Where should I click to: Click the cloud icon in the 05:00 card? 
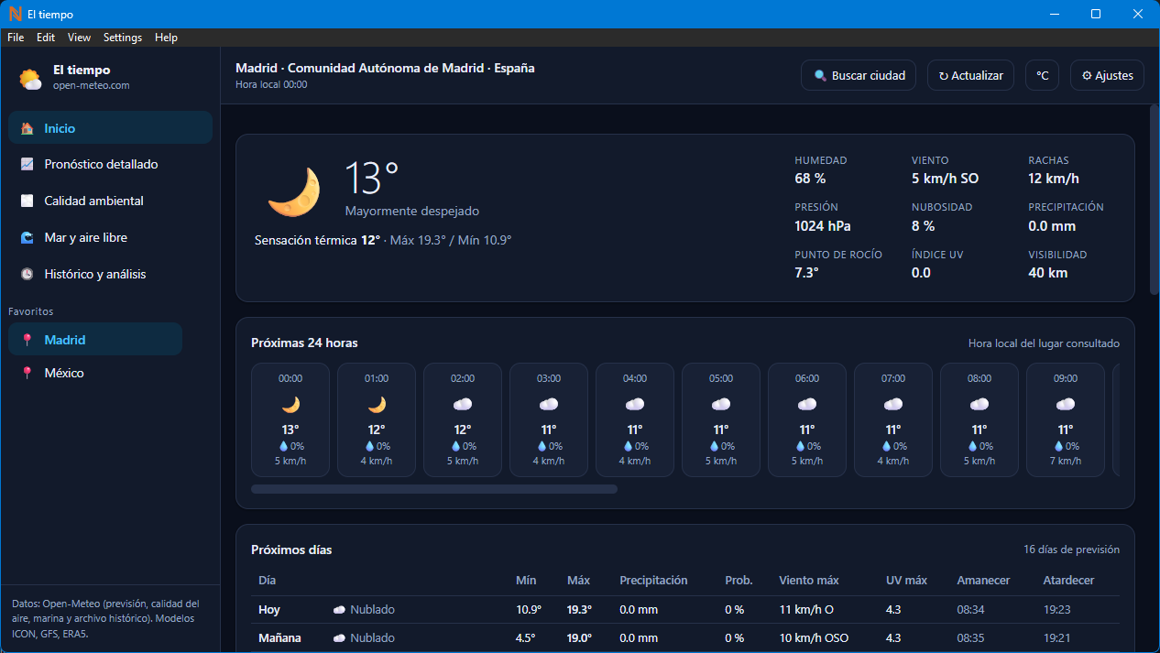click(721, 404)
